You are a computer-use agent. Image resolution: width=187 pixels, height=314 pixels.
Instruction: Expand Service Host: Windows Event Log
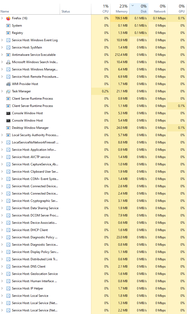[x=2, y=40]
